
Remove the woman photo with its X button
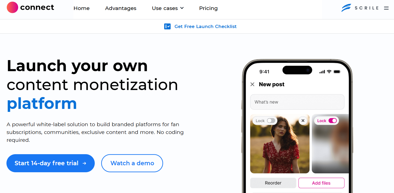pos(303,120)
